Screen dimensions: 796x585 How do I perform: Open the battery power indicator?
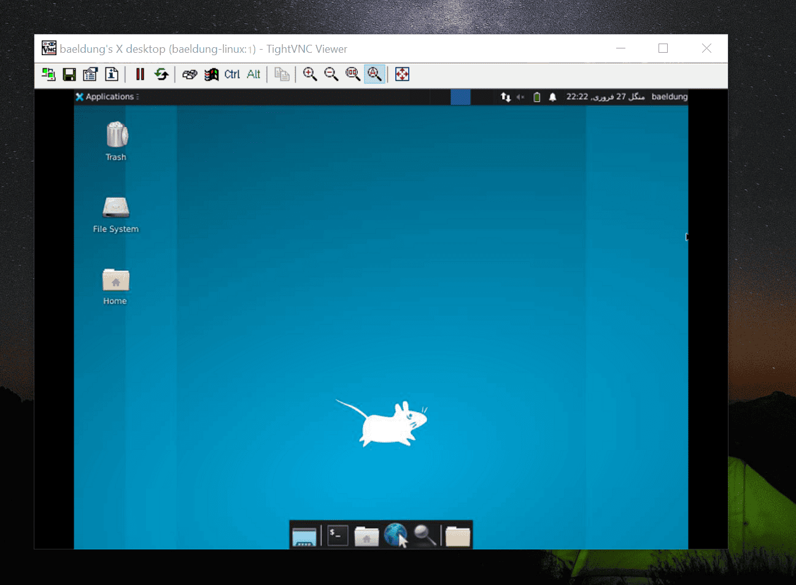[537, 97]
